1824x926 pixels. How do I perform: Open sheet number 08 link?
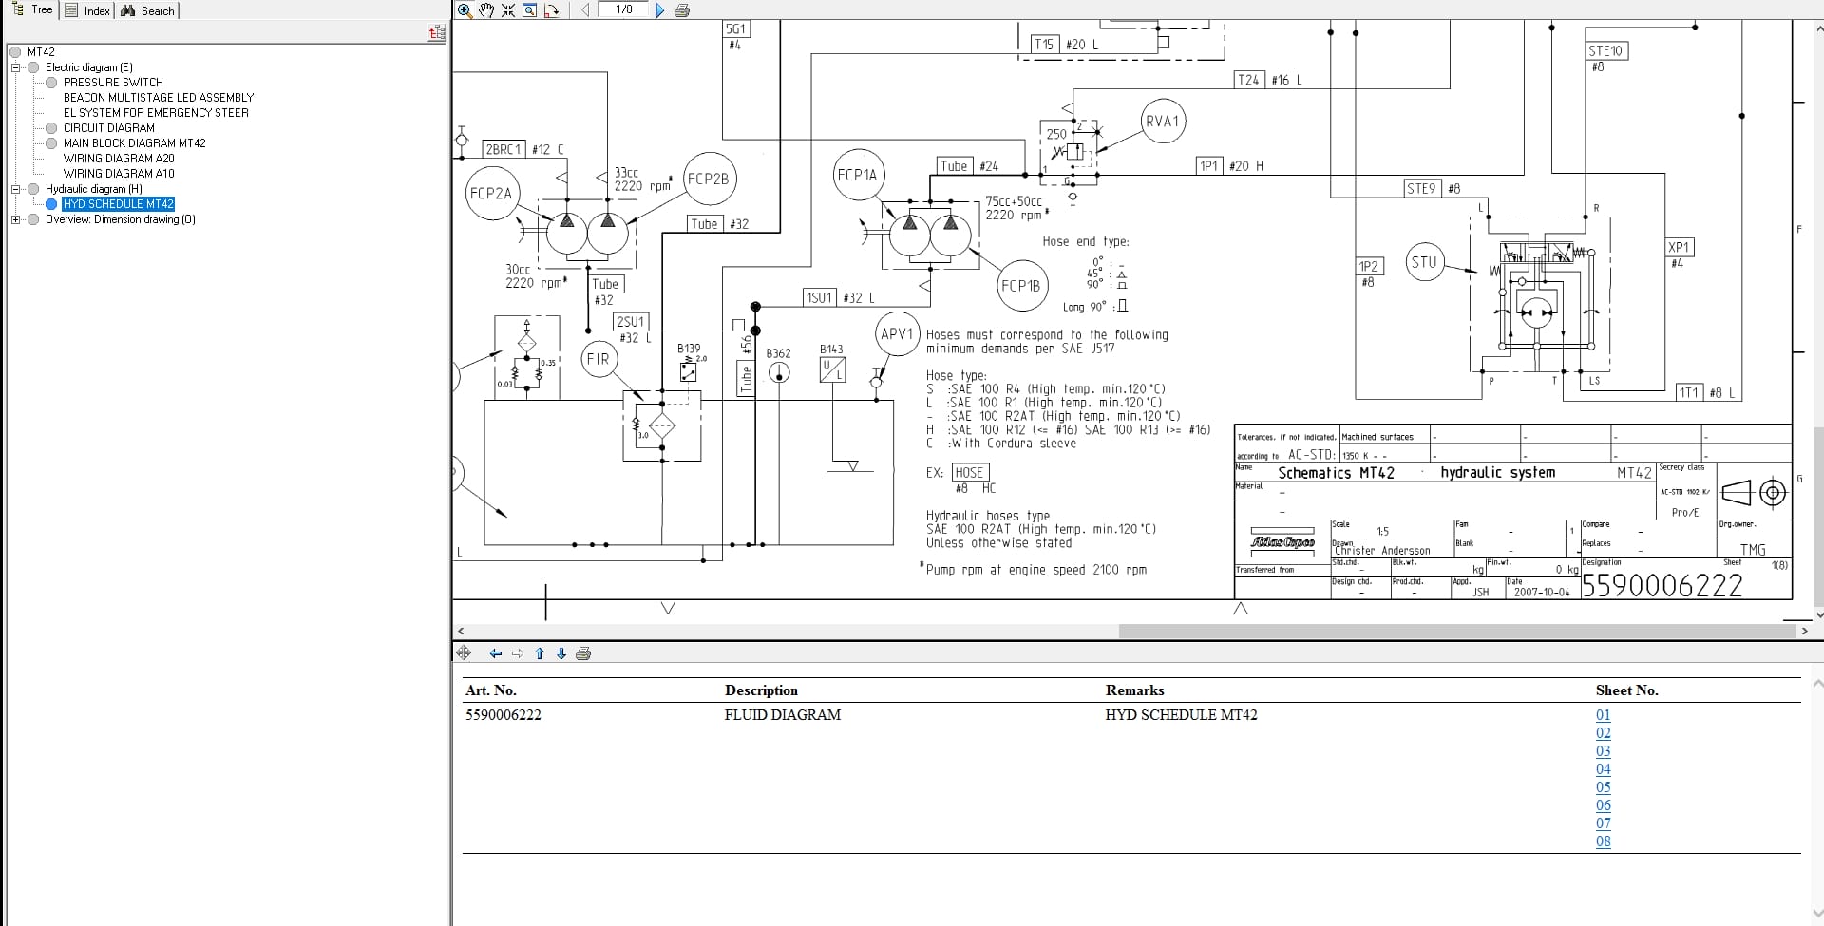coord(1603,841)
